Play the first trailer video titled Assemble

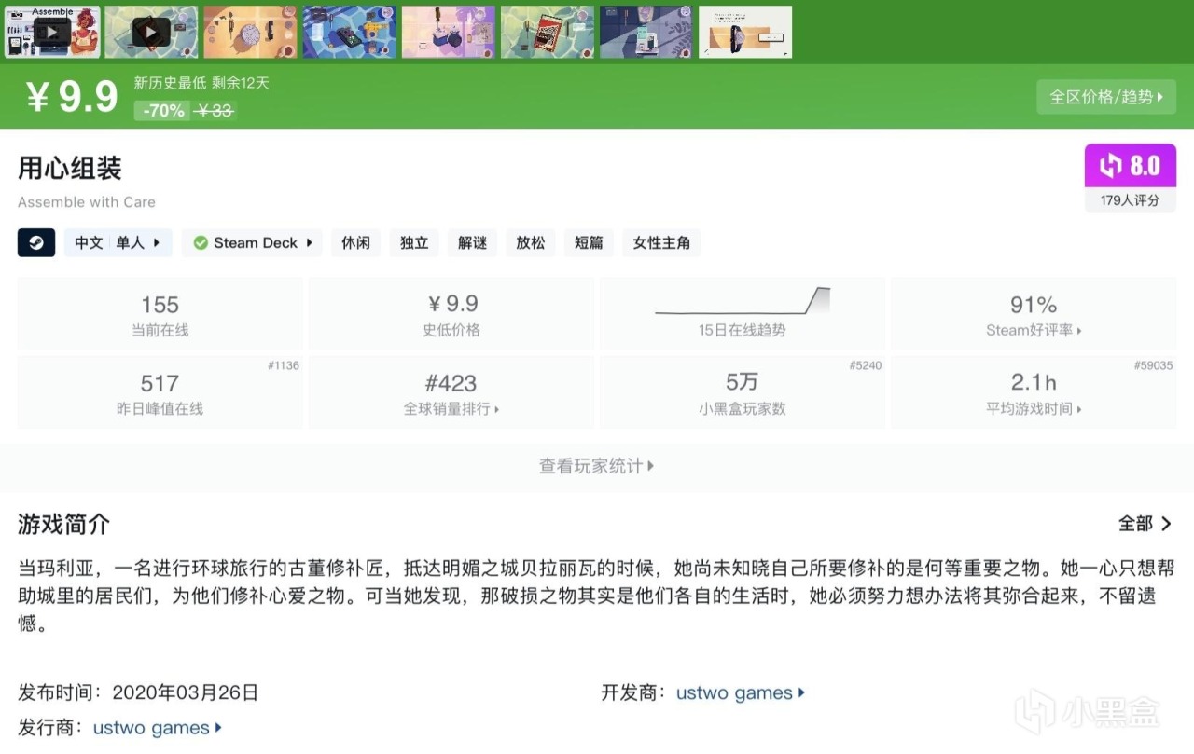coord(52,33)
